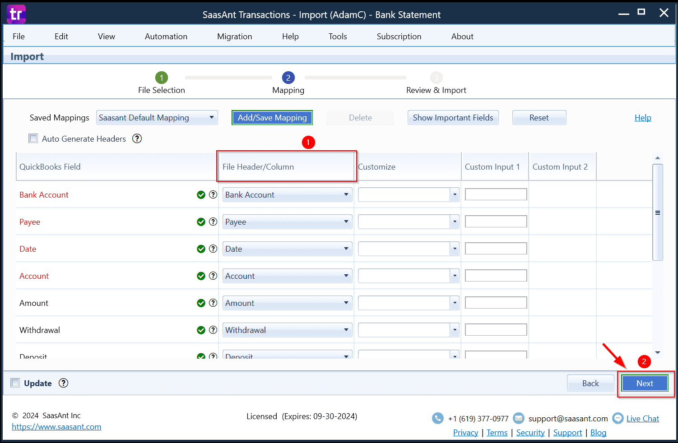This screenshot has width=678, height=443.
Task: Open the Live Chat link
Action: pyautogui.click(x=643, y=419)
